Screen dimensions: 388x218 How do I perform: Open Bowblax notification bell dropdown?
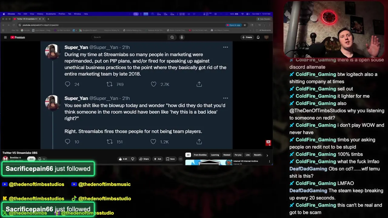42,159
